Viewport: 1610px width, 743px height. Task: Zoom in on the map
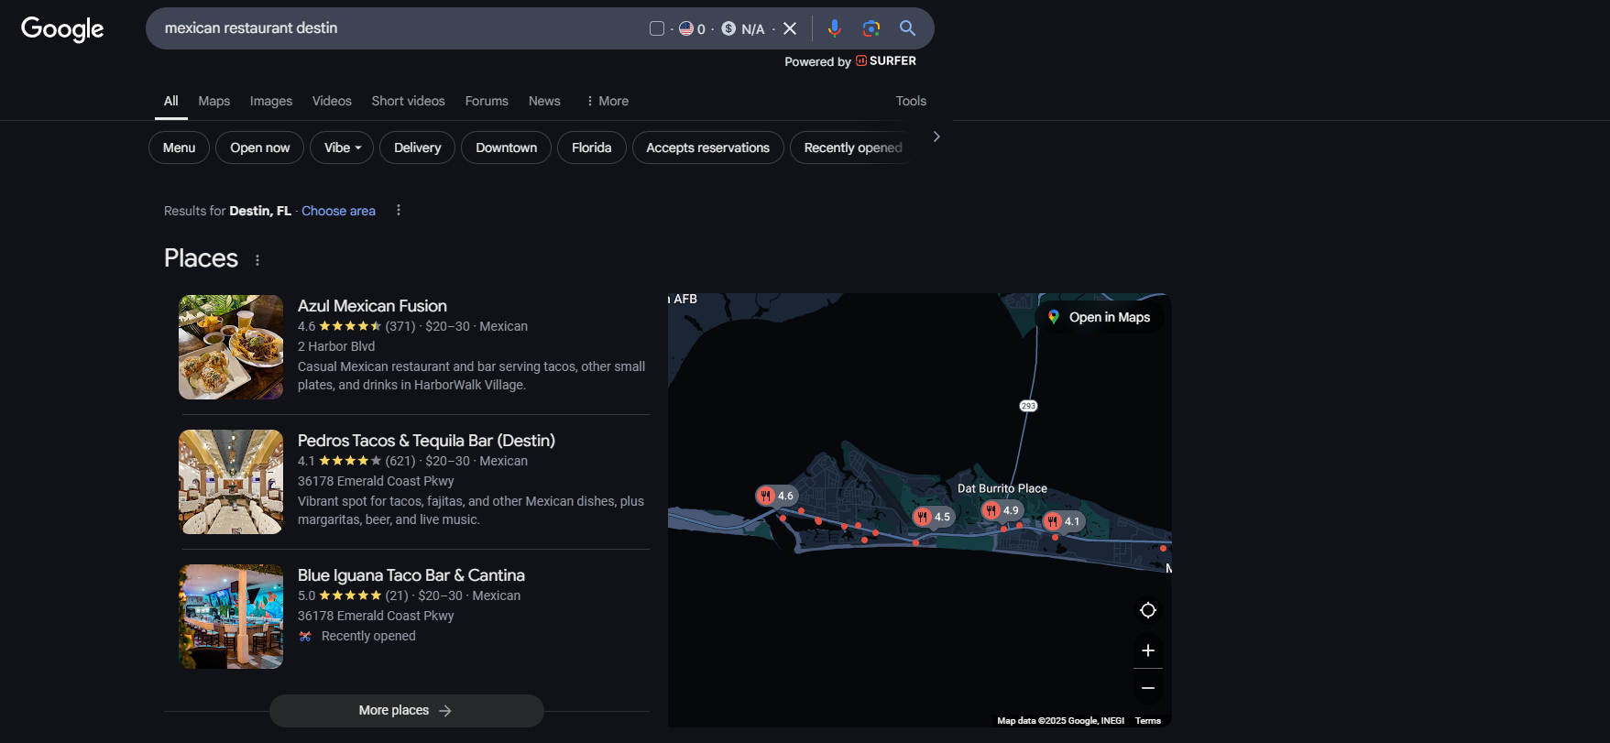(1148, 650)
